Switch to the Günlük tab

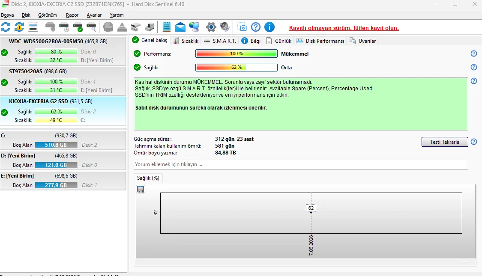click(279, 41)
